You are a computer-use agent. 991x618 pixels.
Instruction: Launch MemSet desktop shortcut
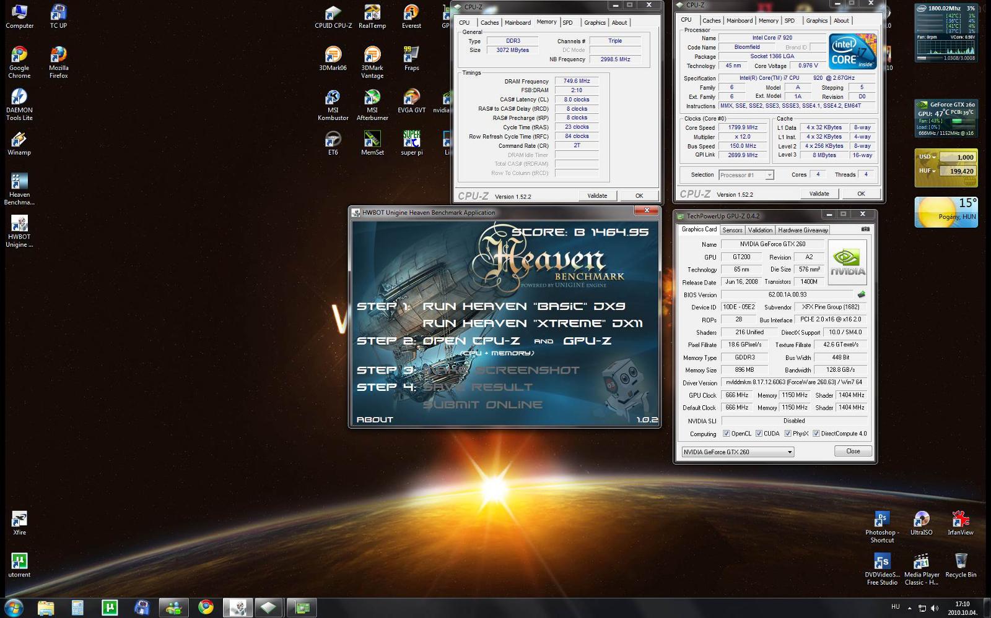[372, 143]
